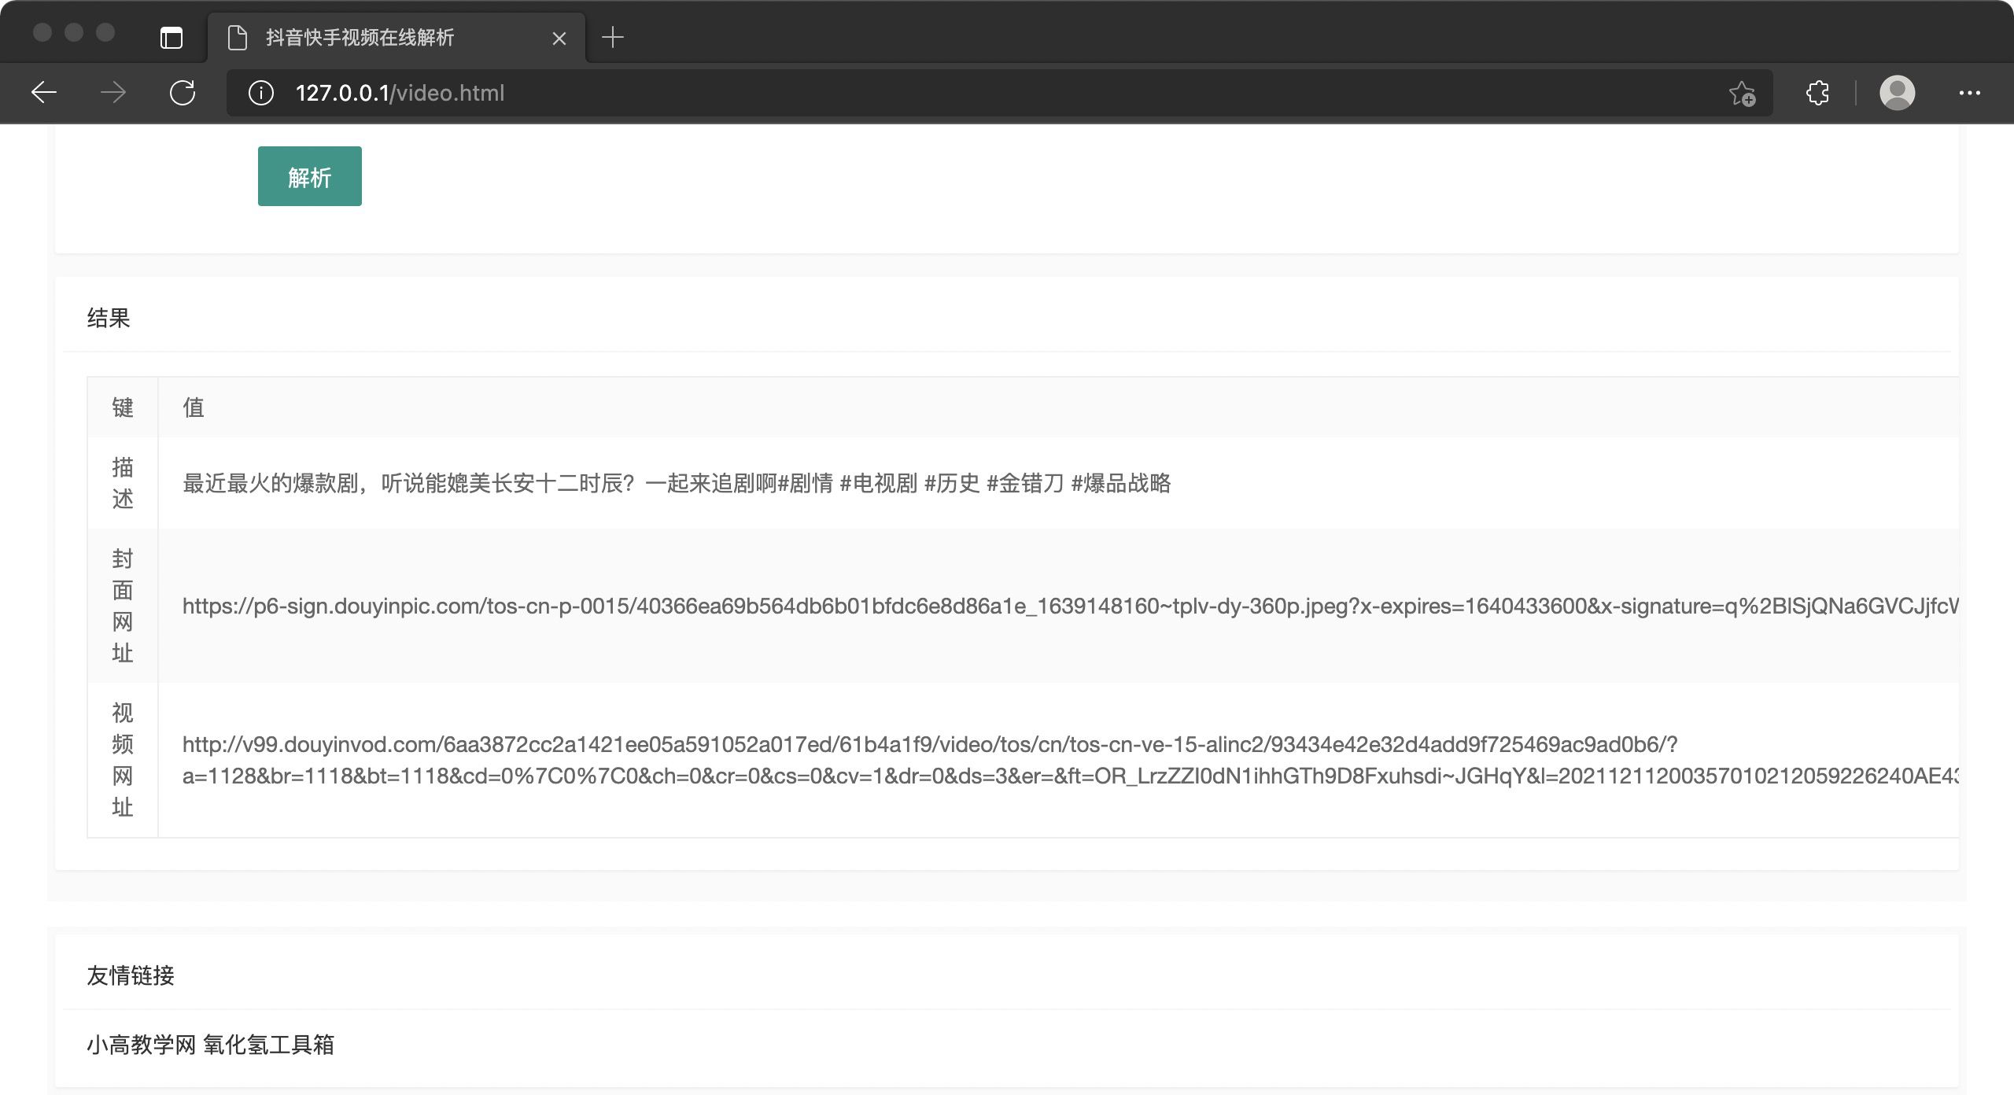This screenshot has width=2014, height=1095.
Task: Click the video description text cell
Action: click(x=677, y=483)
